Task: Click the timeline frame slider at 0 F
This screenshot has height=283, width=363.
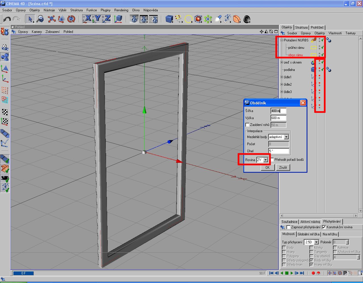Action: coord(23,273)
